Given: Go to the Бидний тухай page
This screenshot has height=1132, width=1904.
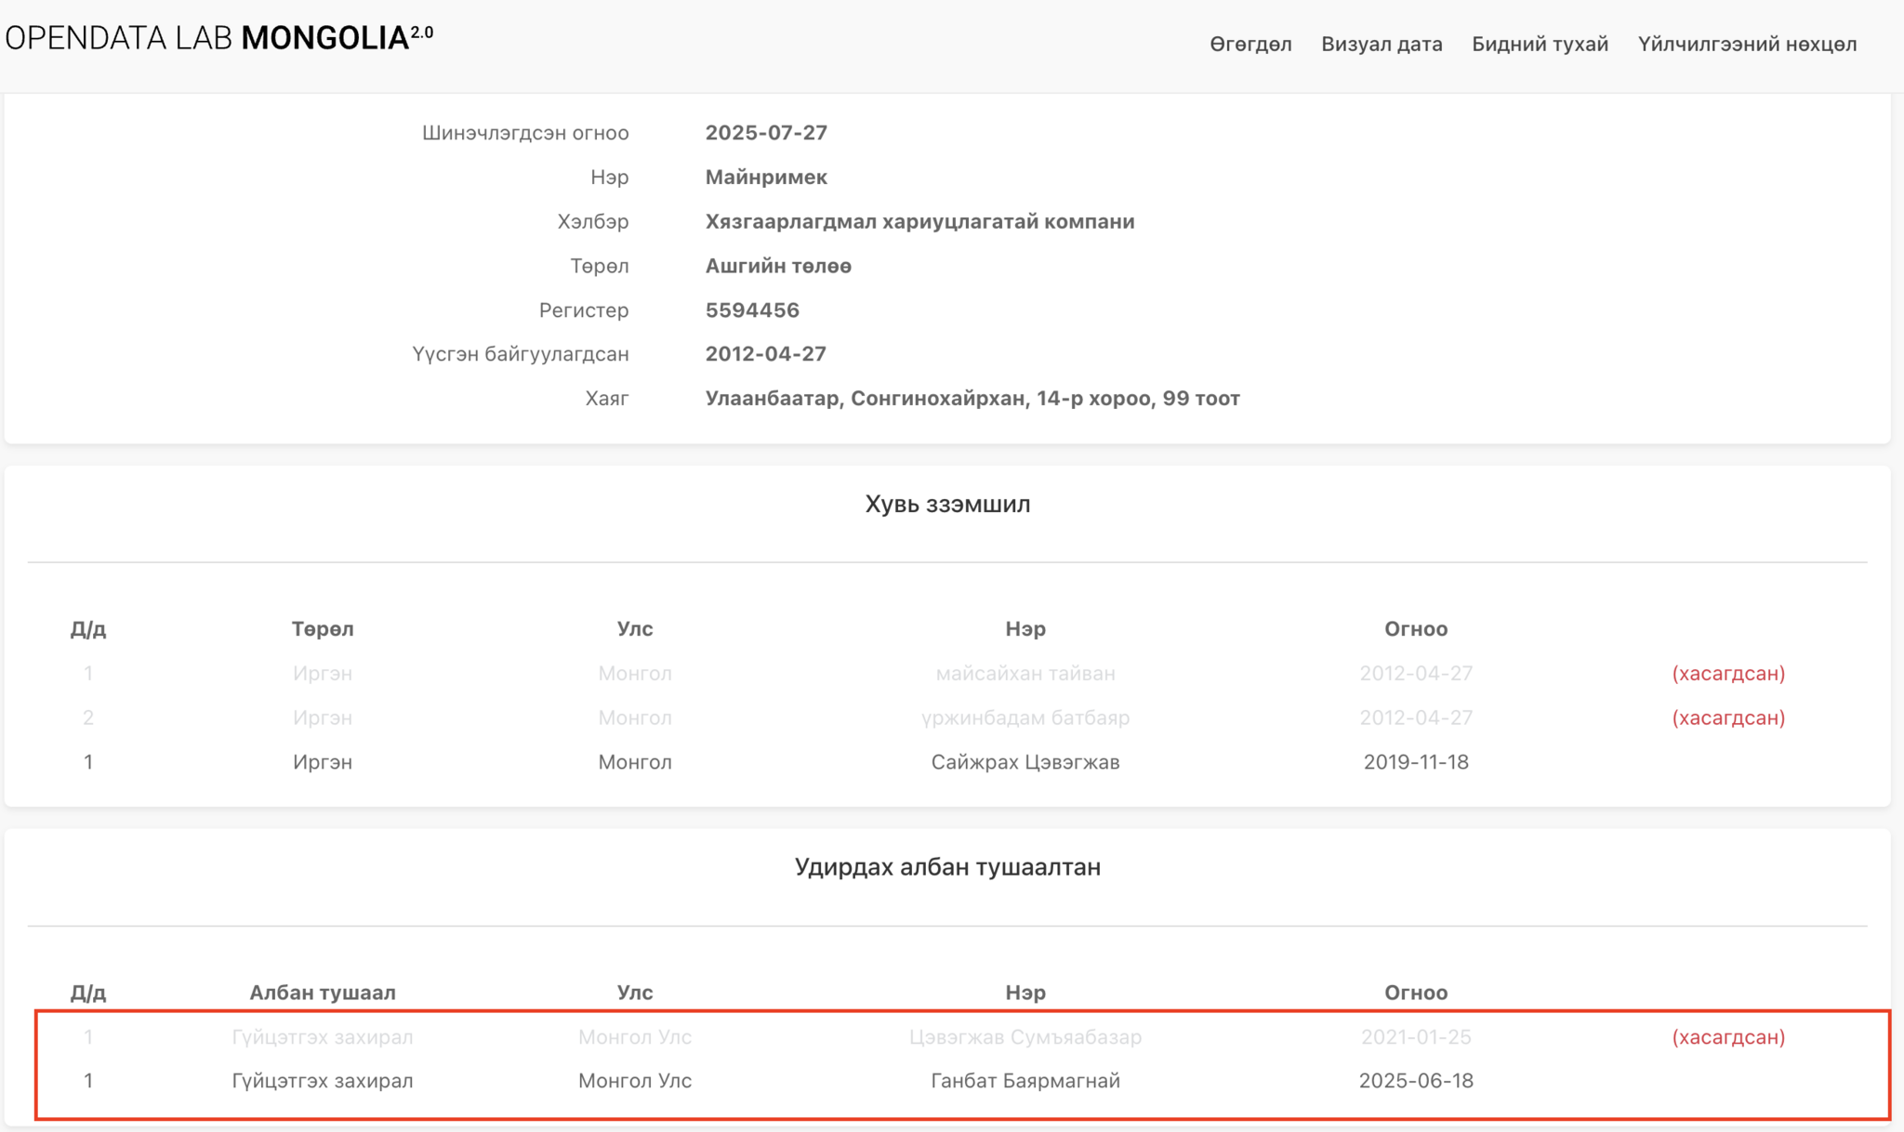Looking at the screenshot, I should click(1540, 44).
